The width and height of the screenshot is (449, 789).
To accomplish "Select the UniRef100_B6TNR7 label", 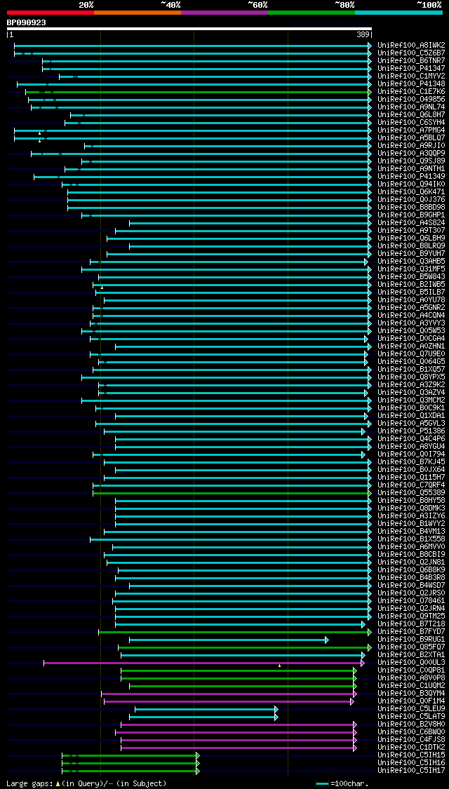I will point(411,61).
